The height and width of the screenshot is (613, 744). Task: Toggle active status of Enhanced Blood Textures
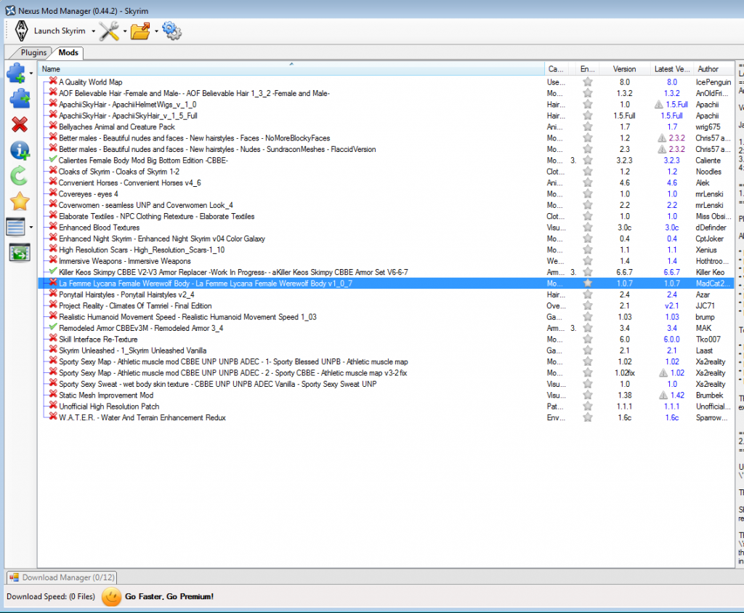(53, 226)
